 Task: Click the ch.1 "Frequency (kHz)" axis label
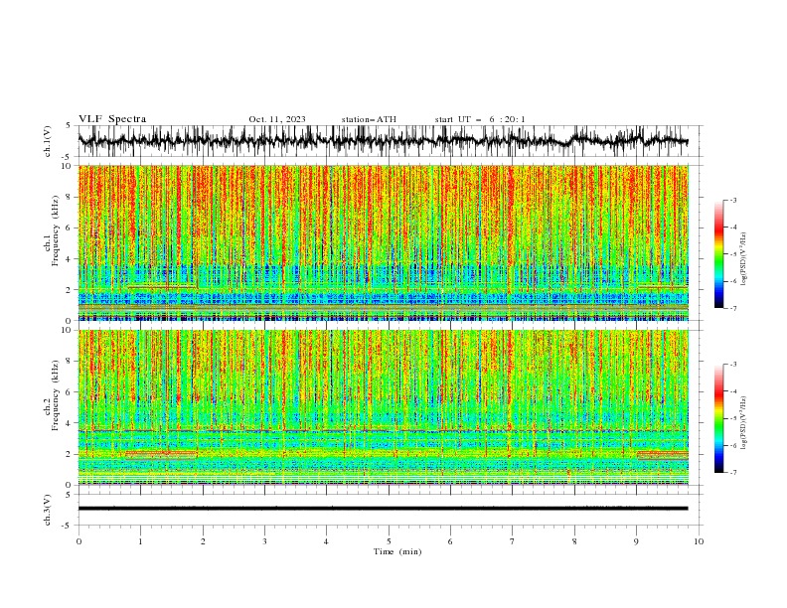coord(55,230)
